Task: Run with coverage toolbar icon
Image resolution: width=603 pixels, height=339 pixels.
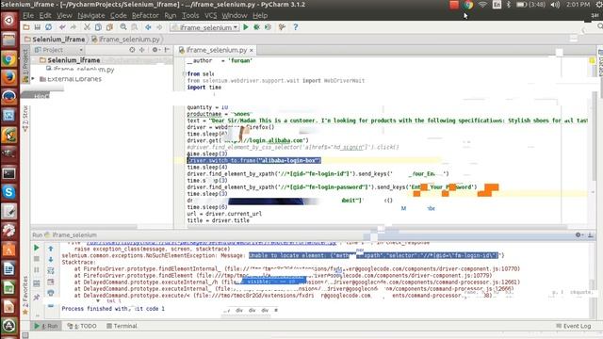Action: [x=268, y=27]
